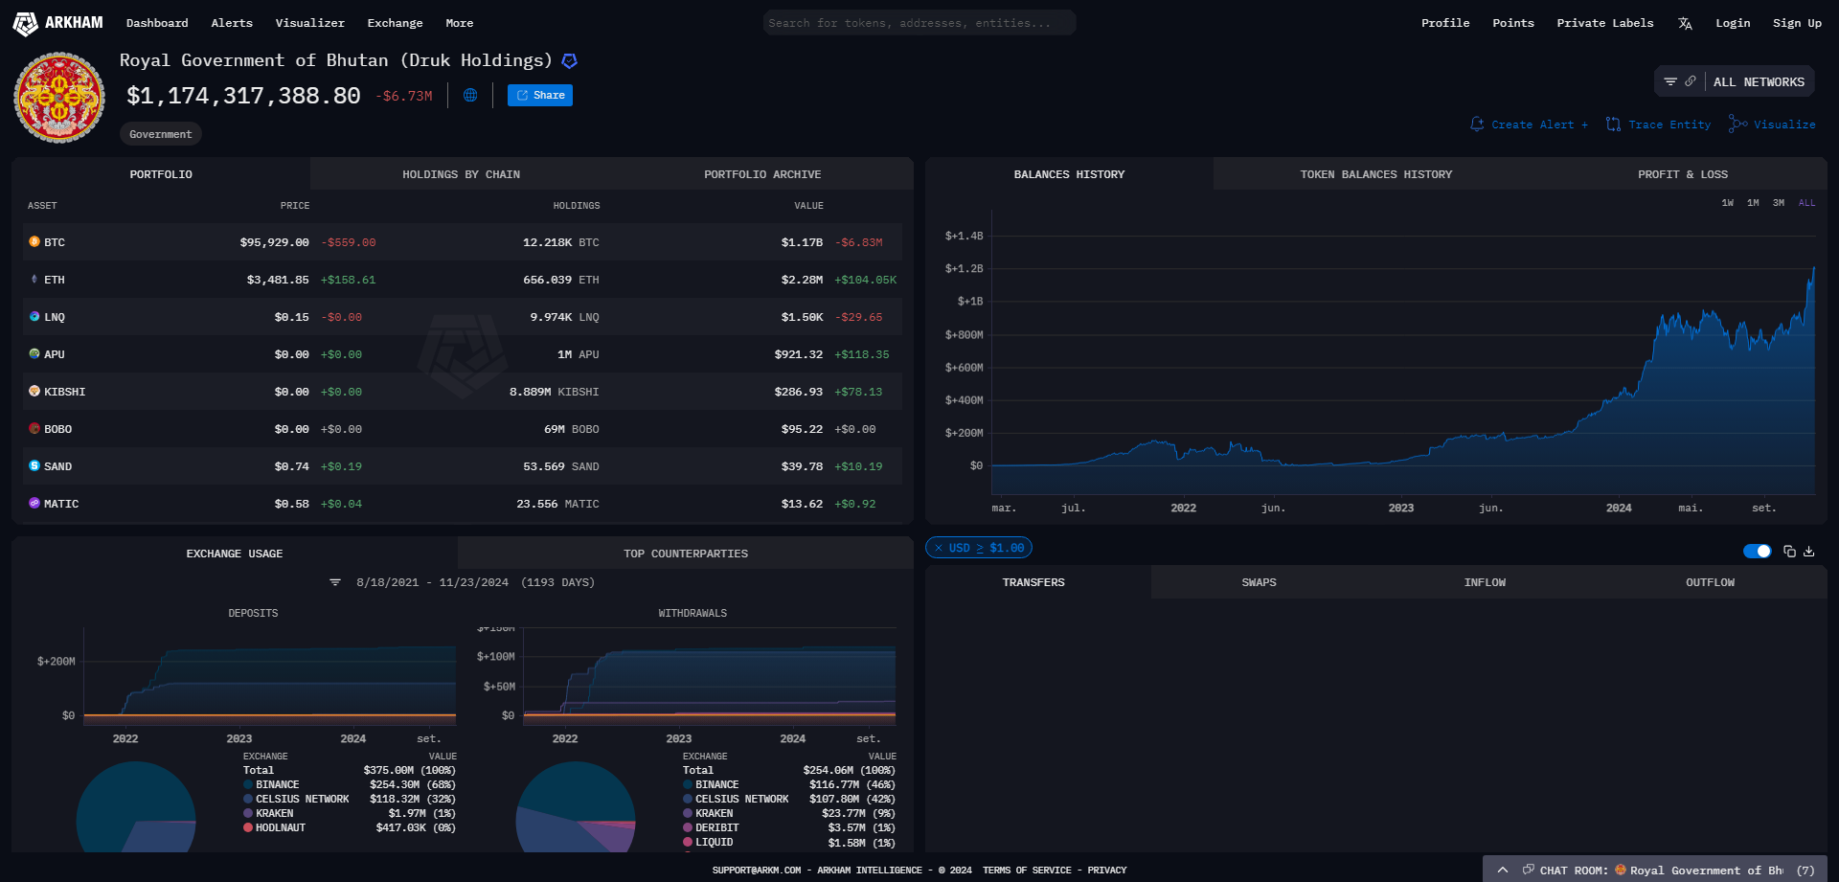Screen dimensions: 1839x882
Task: Switch to the Holdings by Chain tab
Action: pos(461,174)
